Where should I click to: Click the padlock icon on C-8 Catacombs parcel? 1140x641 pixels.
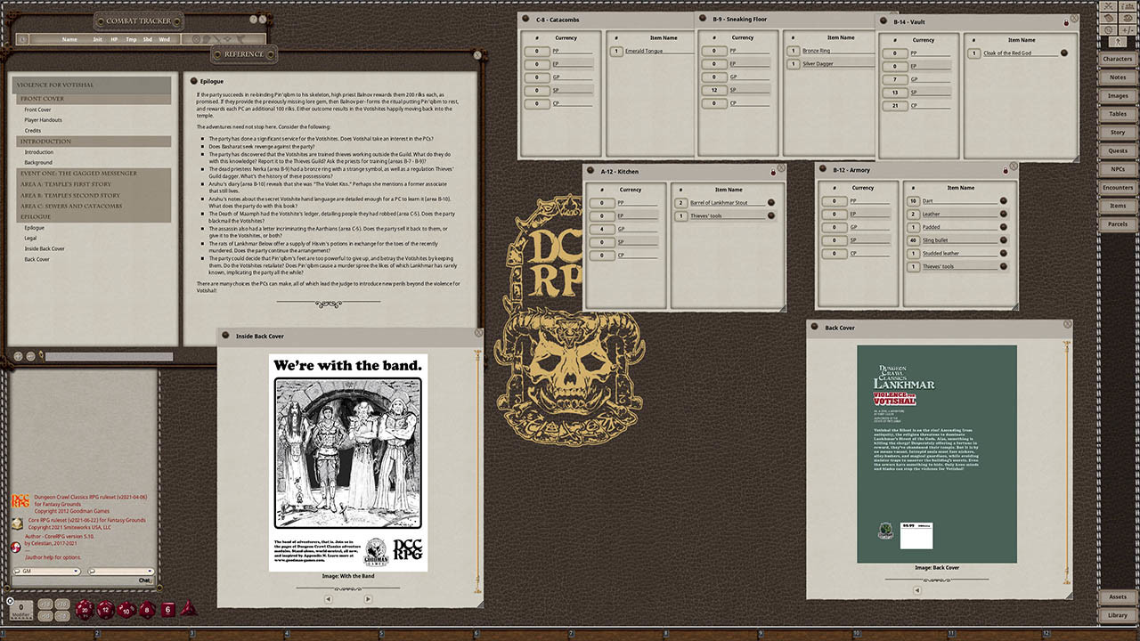pos(525,17)
